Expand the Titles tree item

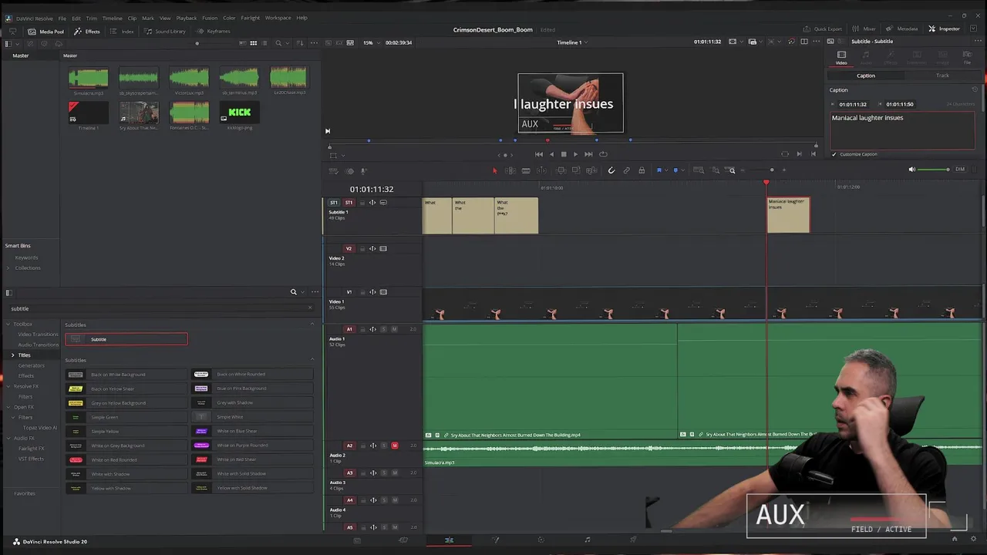(12, 355)
